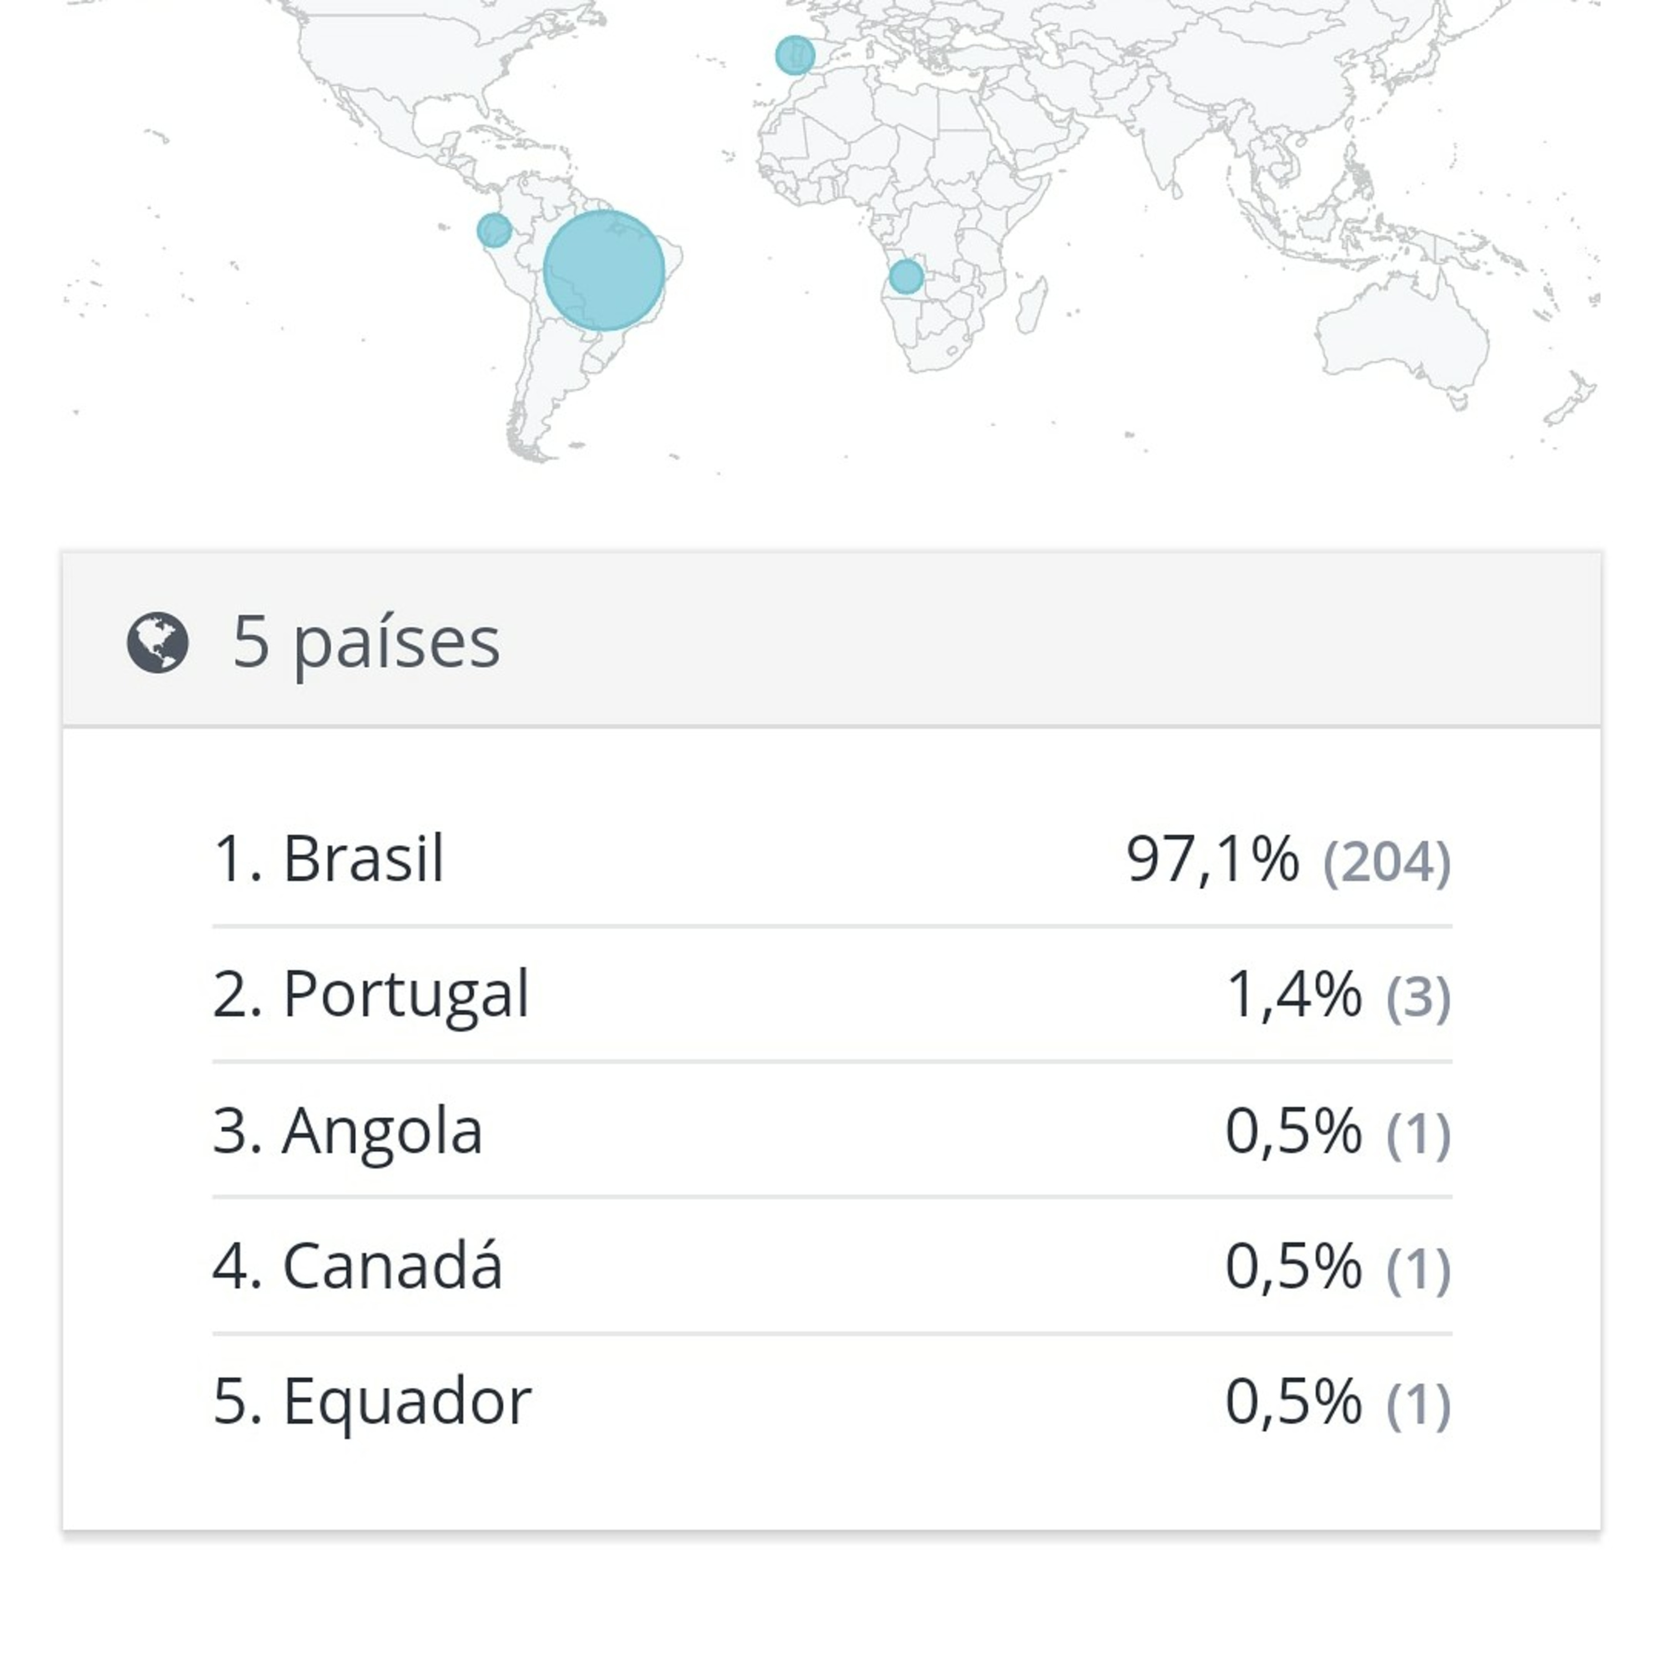Select the 3. Angola list entry

click(x=832, y=1130)
